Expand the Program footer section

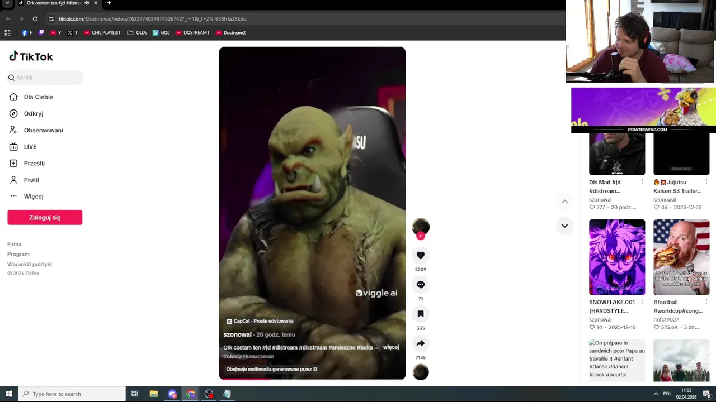coord(18,254)
